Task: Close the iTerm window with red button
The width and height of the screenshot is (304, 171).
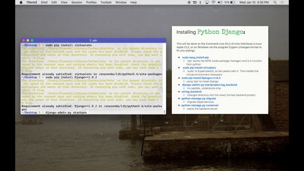Action: [x=24, y=40]
